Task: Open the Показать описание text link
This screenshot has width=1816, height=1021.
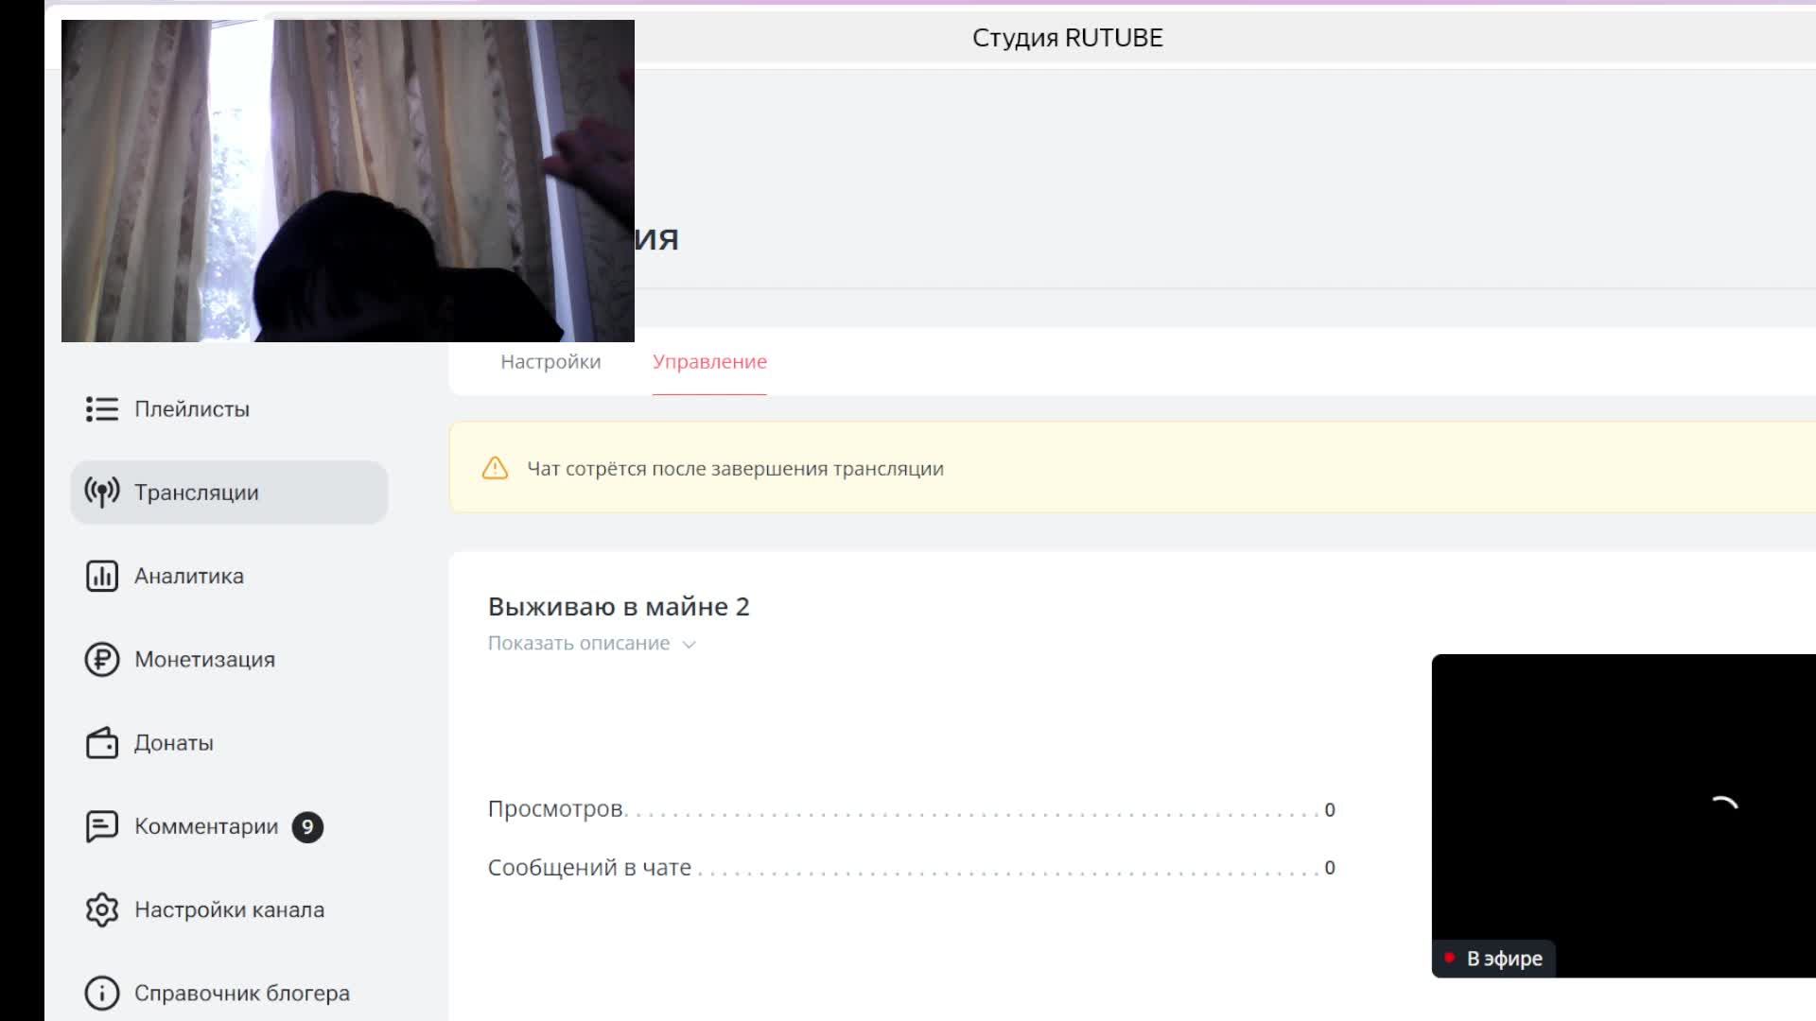Action: point(578,644)
